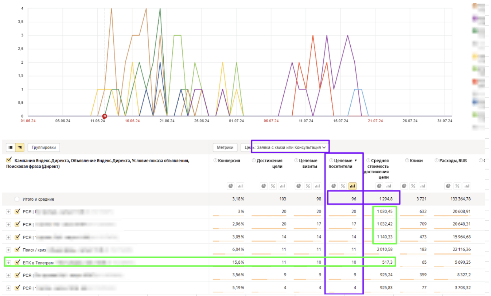Click percent icon under Достижения цели
Screen dimensions: 491x296
[273, 186]
